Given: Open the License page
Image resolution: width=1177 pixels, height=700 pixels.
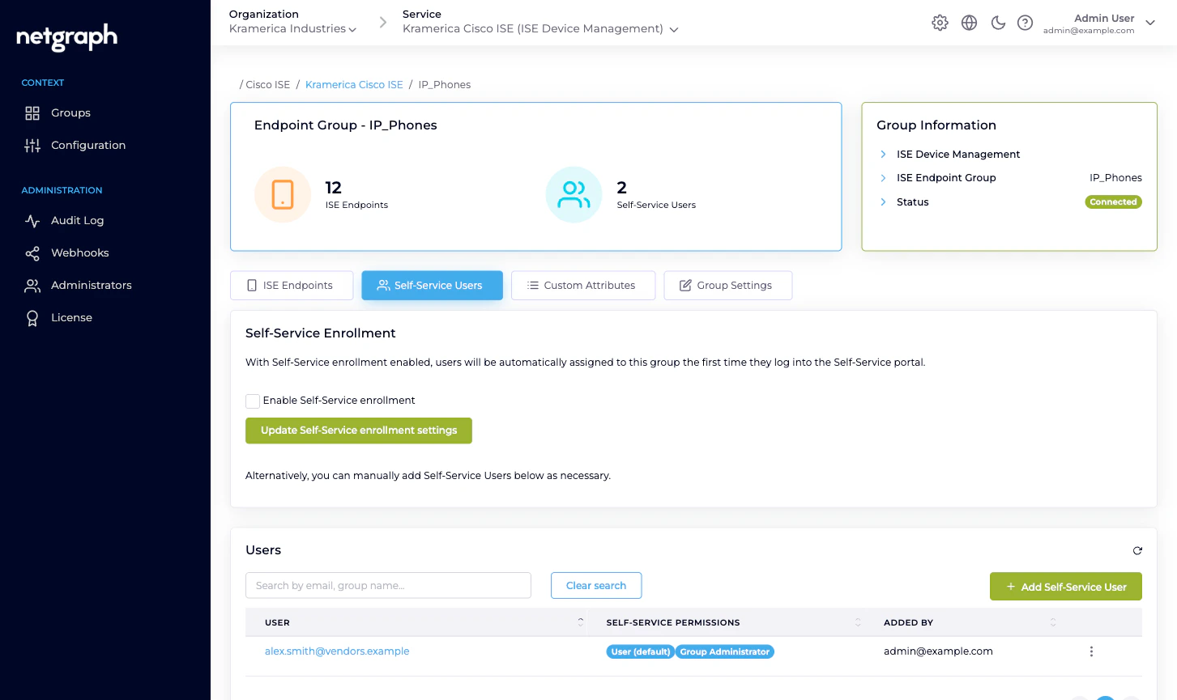Looking at the screenshot, I should click(71, 317).
